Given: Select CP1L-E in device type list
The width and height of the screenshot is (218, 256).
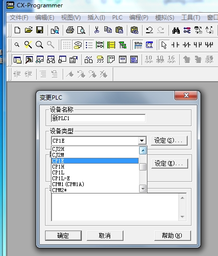Looking at the screenshot, I should (x=95, y=178).
